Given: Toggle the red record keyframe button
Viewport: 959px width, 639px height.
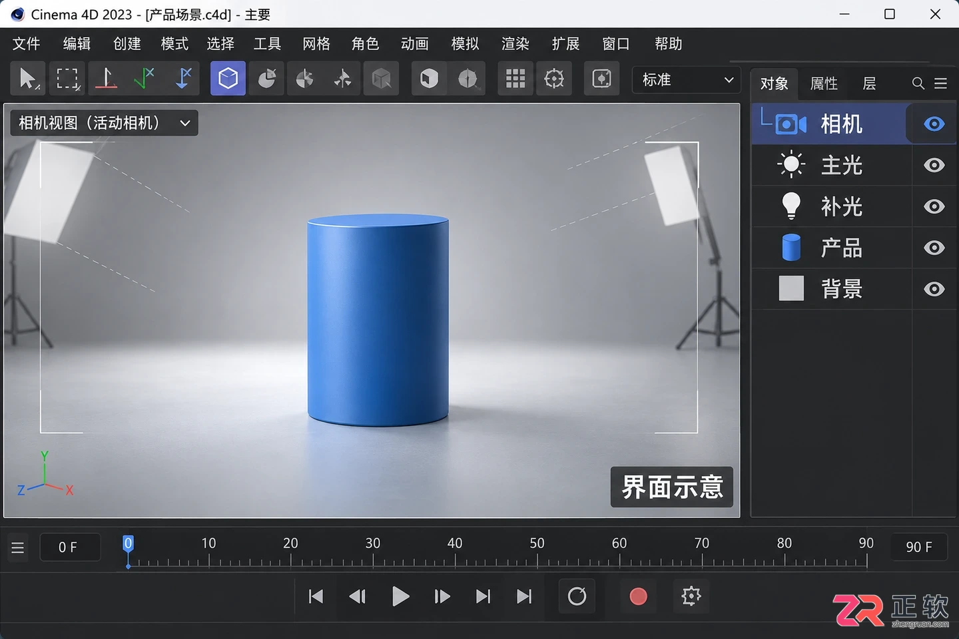Looking at the screenshot, I should point(638,596).
